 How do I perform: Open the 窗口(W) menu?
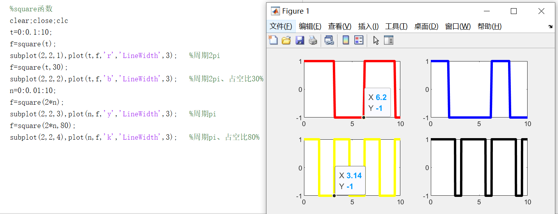point(458,26)
